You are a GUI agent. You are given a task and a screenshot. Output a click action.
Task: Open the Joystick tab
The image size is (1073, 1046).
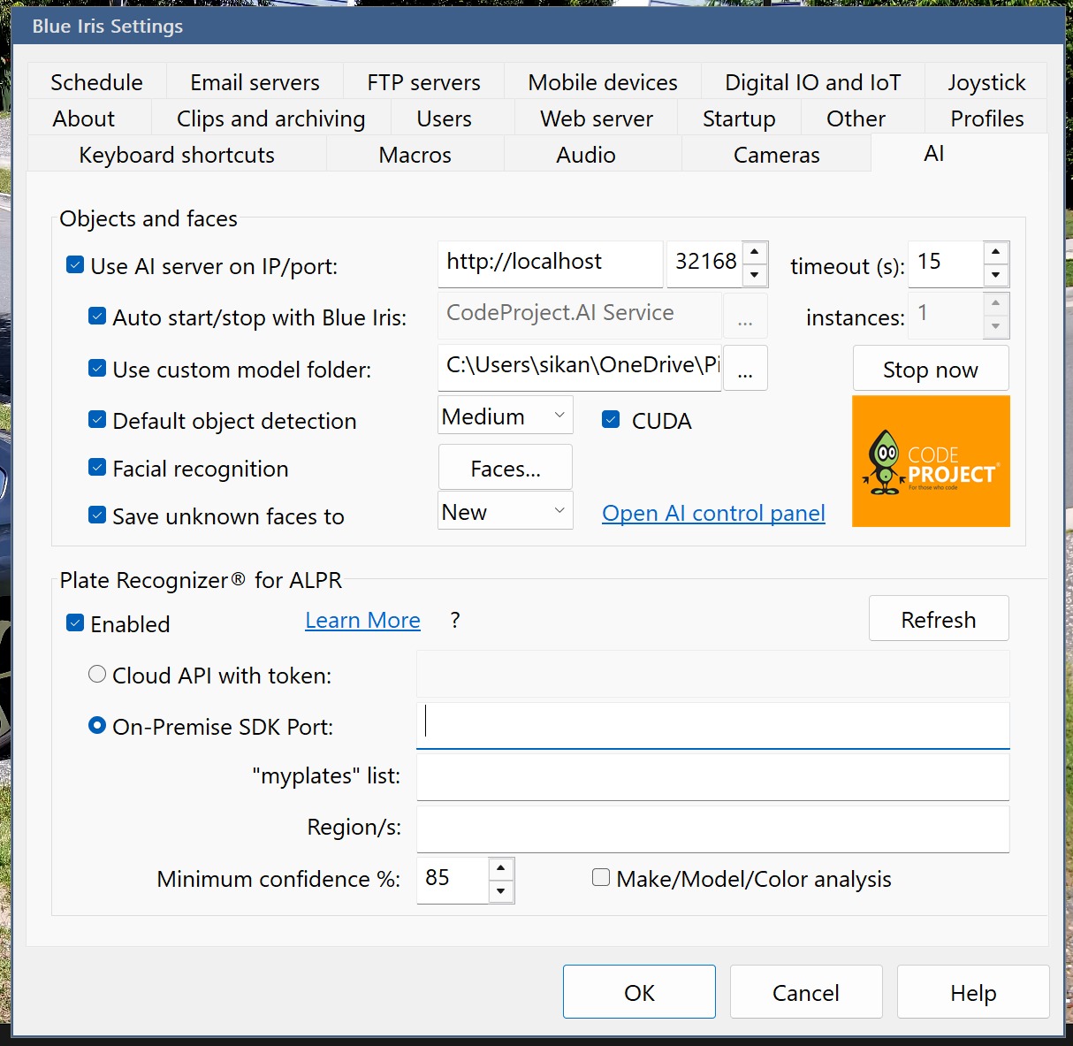(x=986, y=82)
